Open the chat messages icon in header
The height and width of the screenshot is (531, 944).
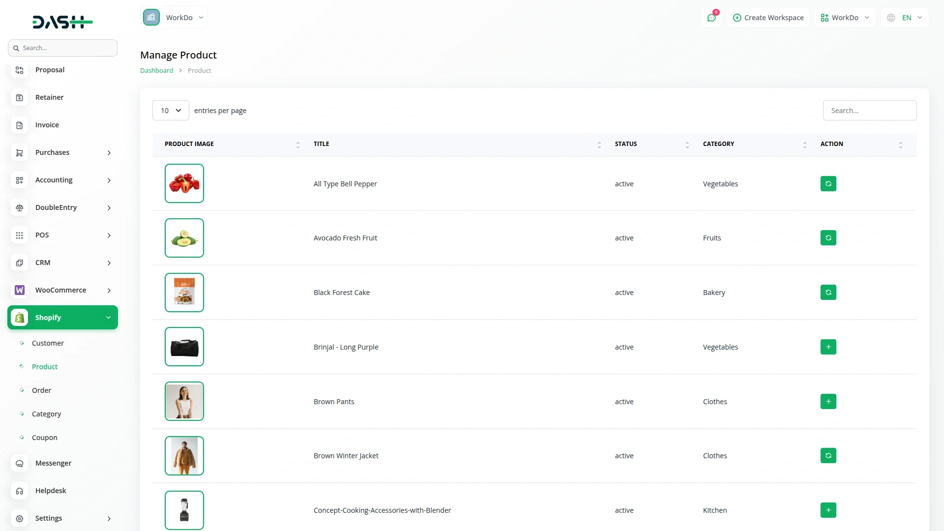click(x=711, y=18)
